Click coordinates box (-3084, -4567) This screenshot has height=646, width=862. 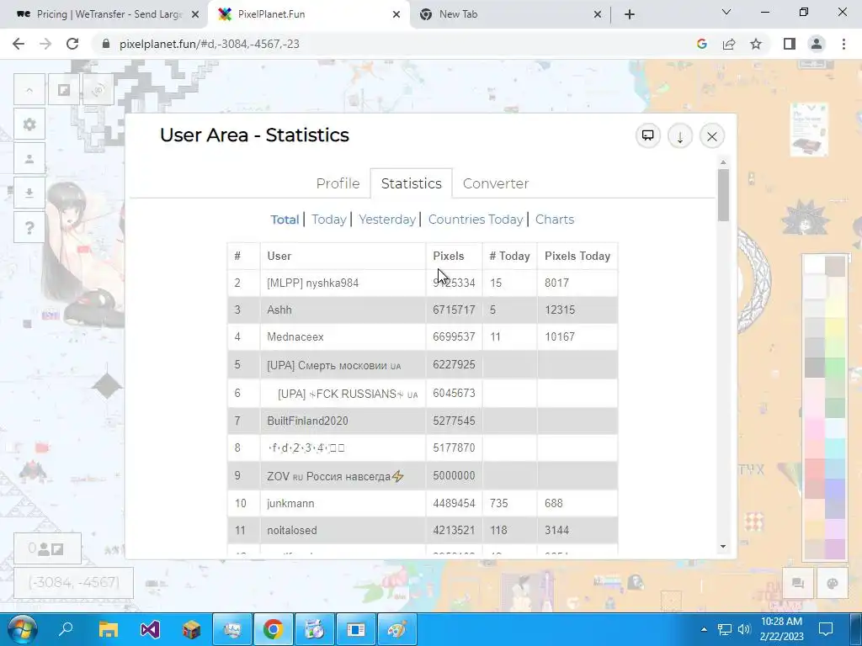[74, 582]
